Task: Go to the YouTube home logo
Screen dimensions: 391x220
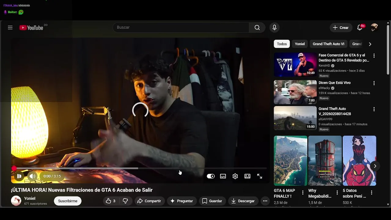Action: pos(31,28)
